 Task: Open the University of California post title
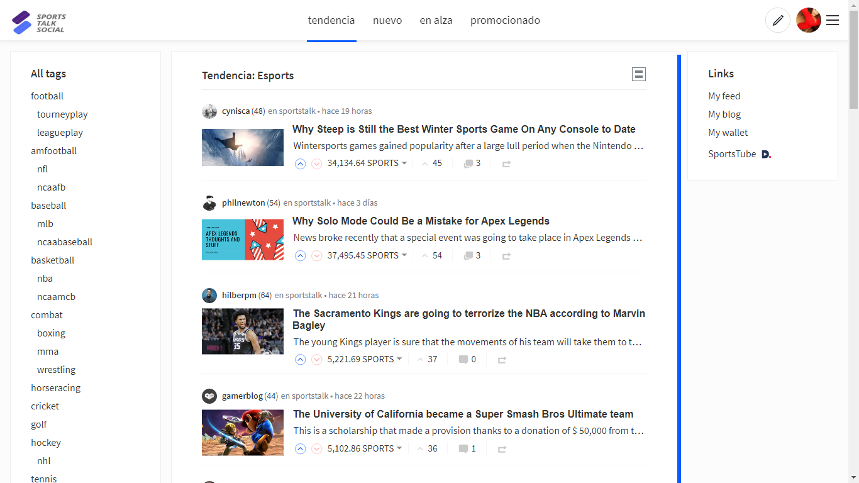click(x=463, y=414)
